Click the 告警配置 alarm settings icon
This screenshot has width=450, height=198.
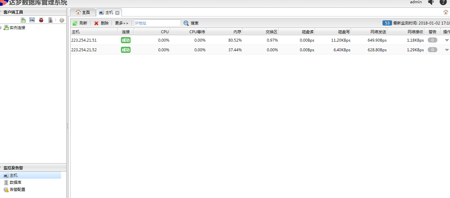(6, 190)
